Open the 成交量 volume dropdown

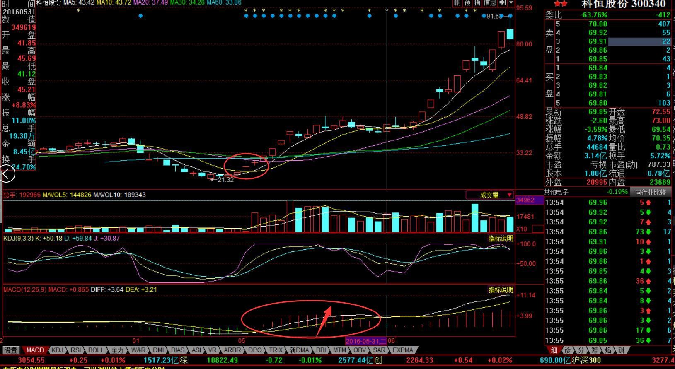(x=490, y=195)
